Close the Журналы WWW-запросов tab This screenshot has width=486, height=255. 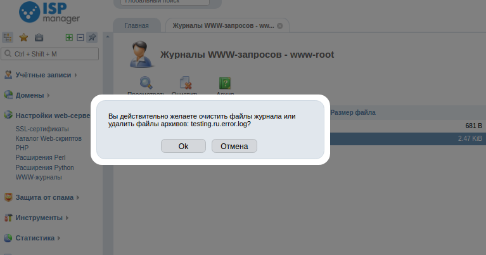point(279,26)
